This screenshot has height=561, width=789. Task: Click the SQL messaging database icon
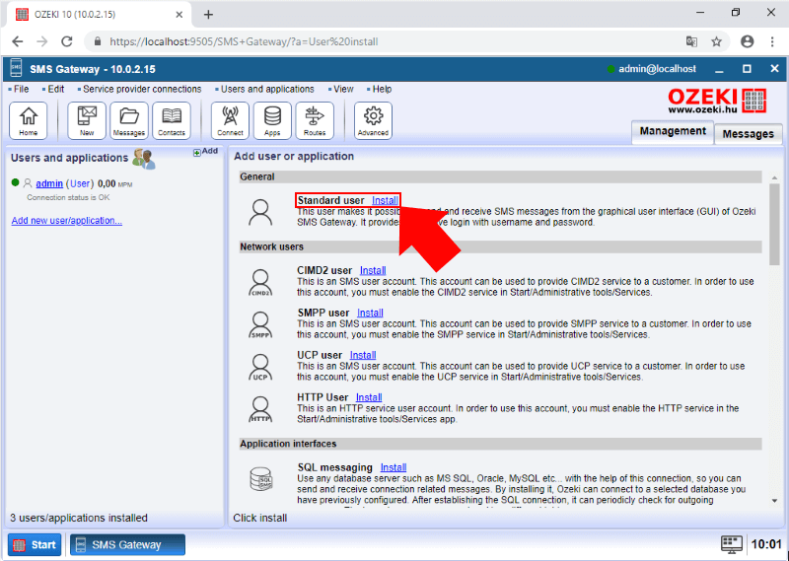[x=261, y=478]
